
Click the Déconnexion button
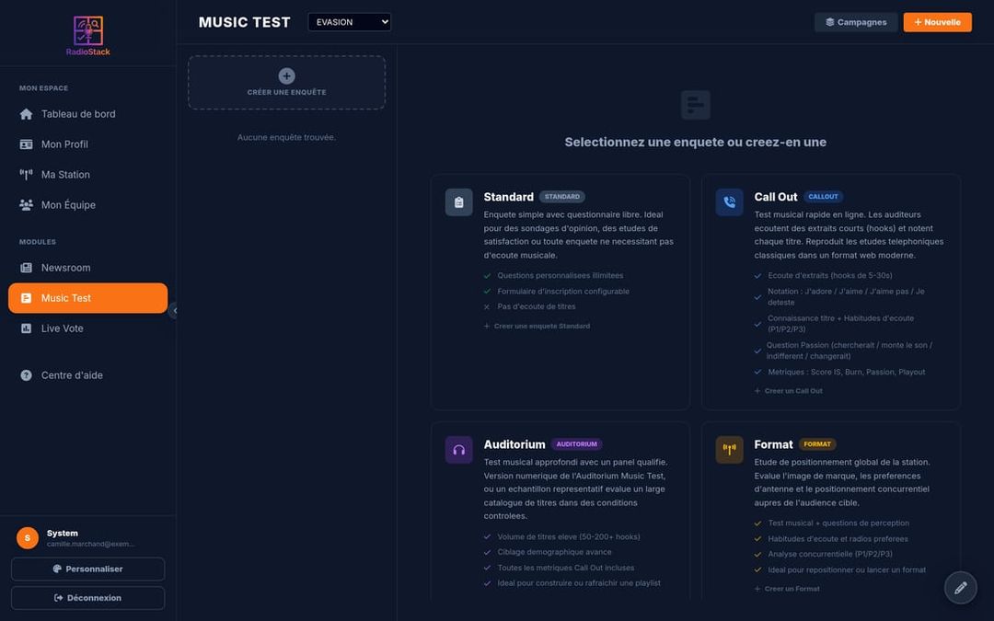pyautogui.click(x=88, y=598)
